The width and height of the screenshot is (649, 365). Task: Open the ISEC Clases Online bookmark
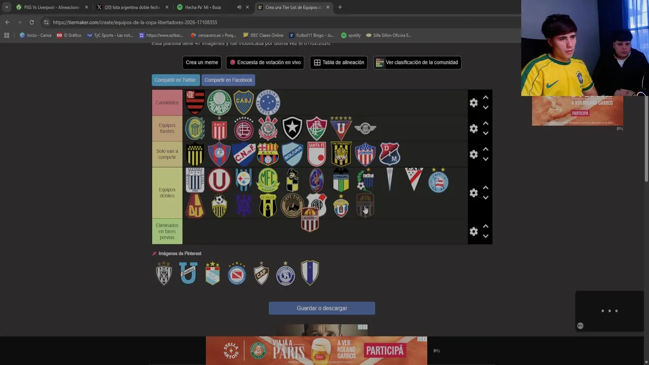point(263,35)
